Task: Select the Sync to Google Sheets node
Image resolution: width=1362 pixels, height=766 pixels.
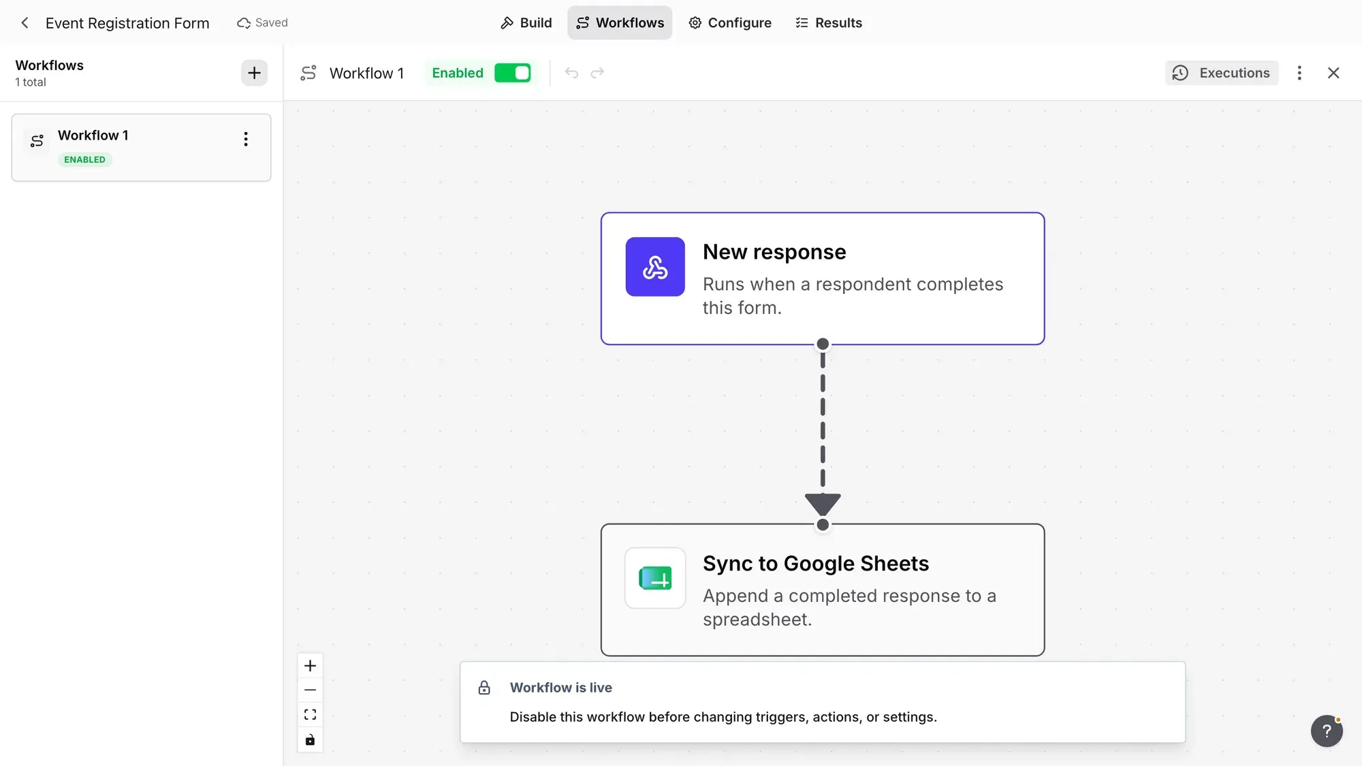Action: (823, 590)
